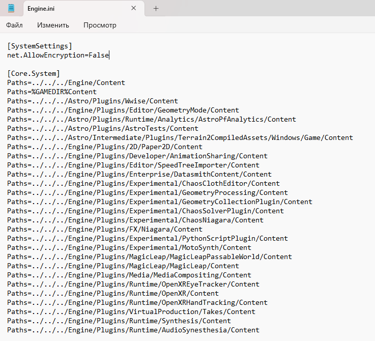
Task: Click the Astro/Plugins/Wwise/Content path line
Action: [x=93, y=101]
